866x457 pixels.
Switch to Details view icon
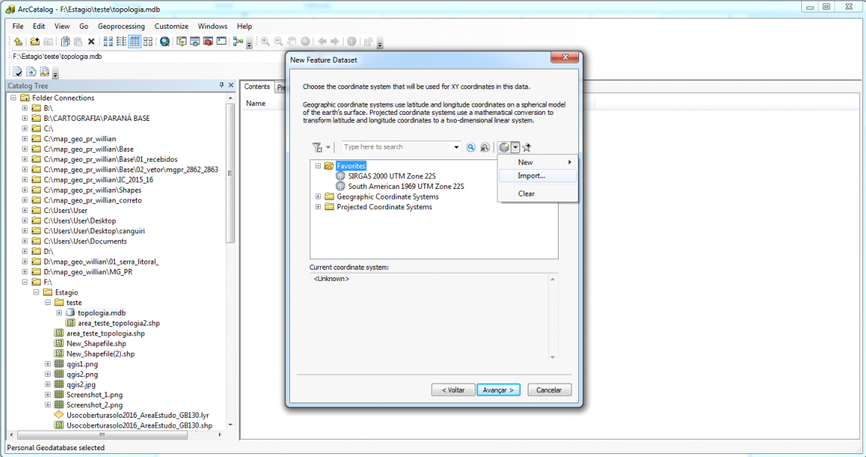[134, 42]
